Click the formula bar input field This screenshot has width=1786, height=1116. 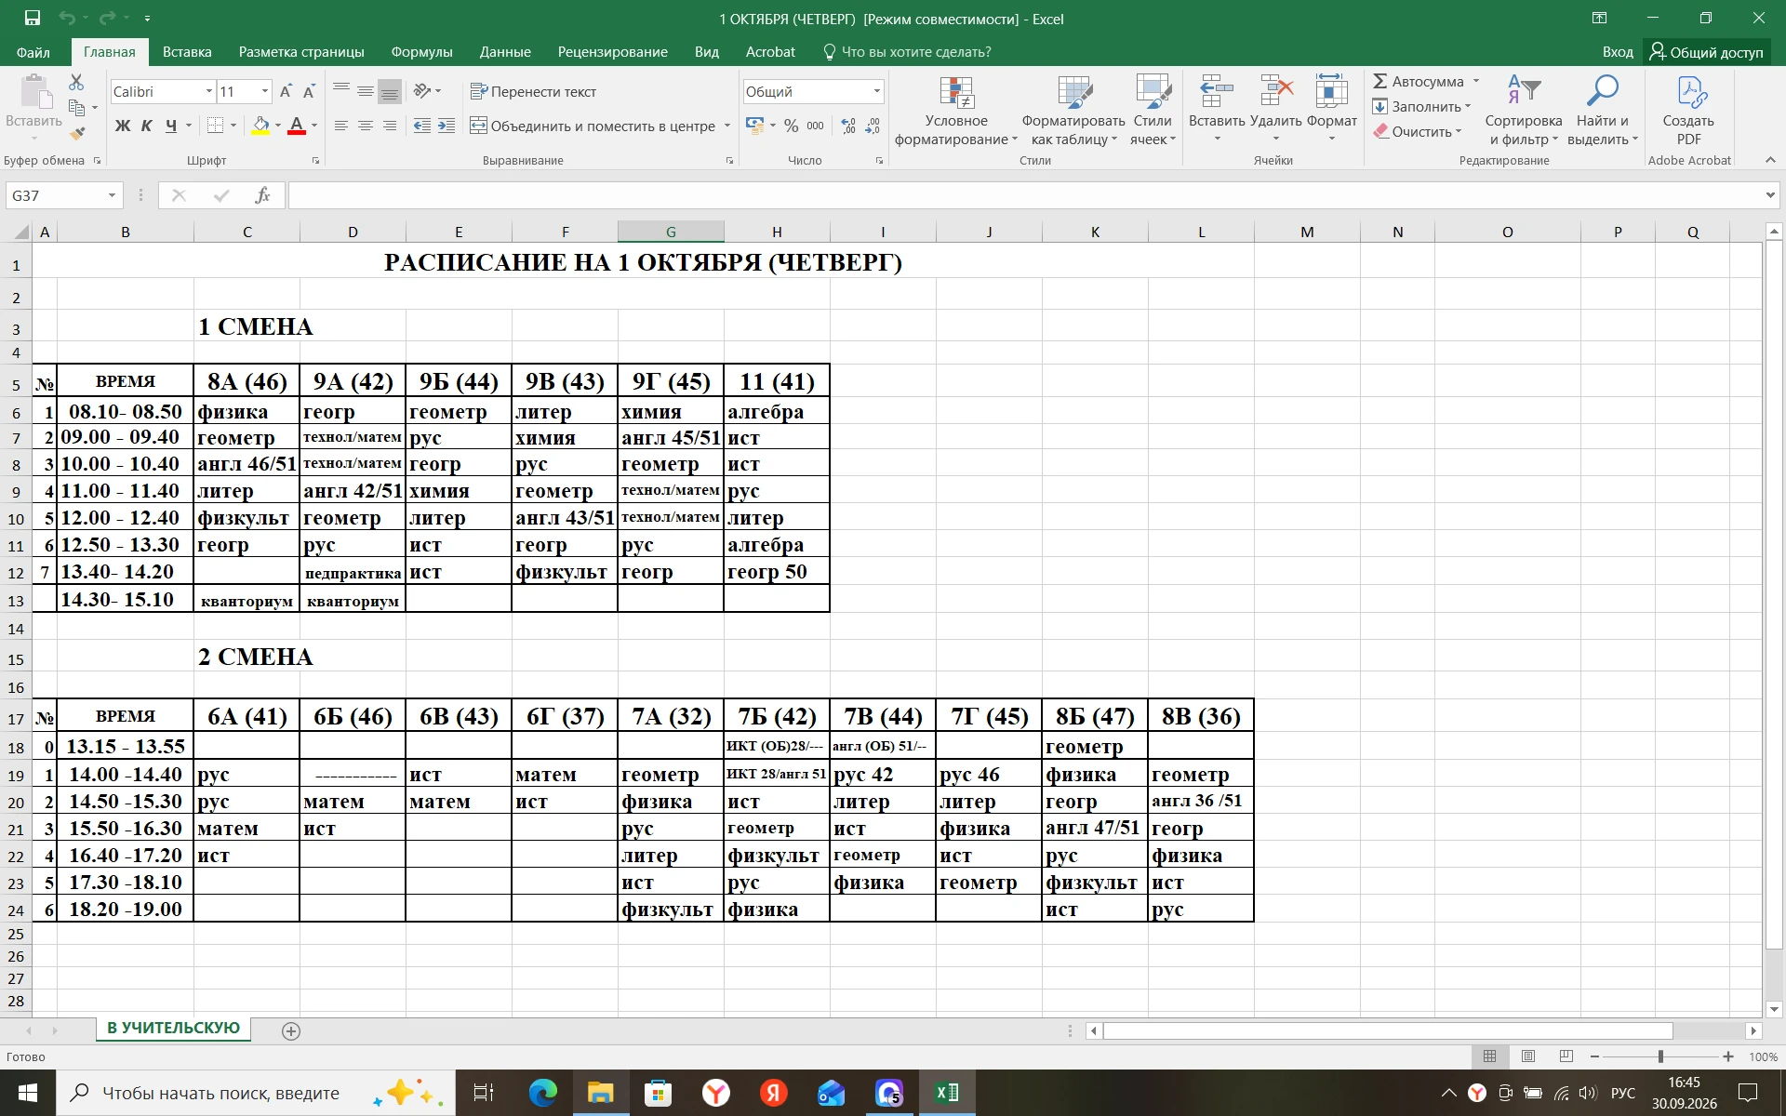point(1023,195)
